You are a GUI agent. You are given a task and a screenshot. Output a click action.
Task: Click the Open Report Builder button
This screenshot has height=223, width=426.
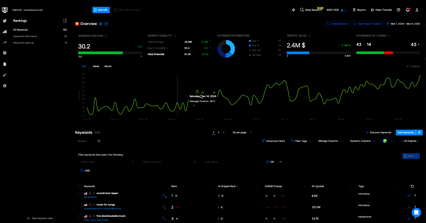[367, 24]
